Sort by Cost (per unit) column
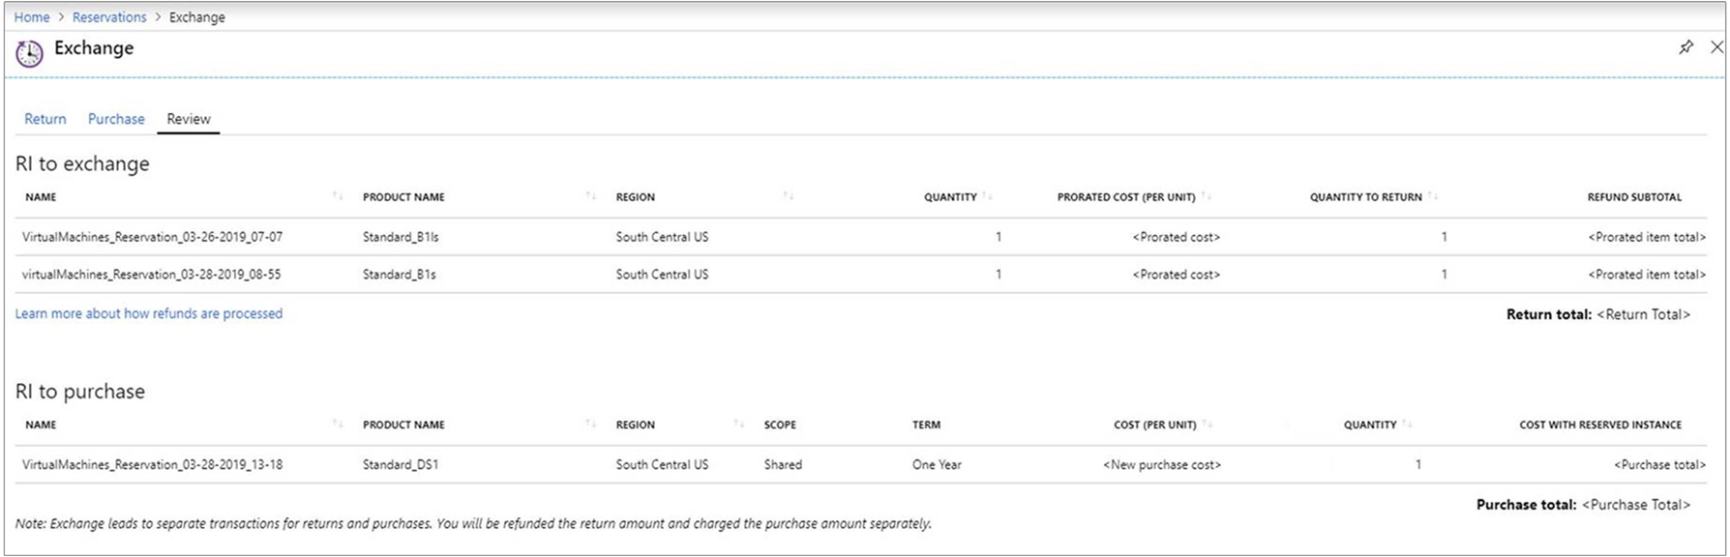Viewport: 1730px width, 557px height. 1208,425
